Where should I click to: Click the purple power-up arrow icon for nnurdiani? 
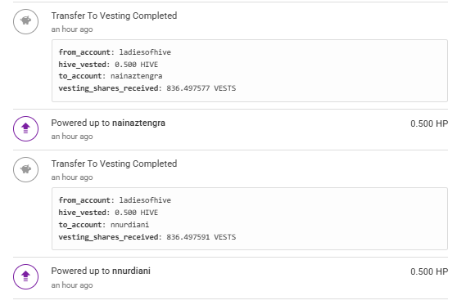click(x=26, y=277)
